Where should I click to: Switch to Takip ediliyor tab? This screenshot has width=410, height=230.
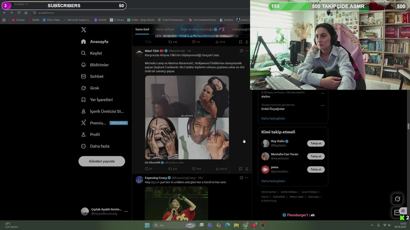click(x=165, y=29)
